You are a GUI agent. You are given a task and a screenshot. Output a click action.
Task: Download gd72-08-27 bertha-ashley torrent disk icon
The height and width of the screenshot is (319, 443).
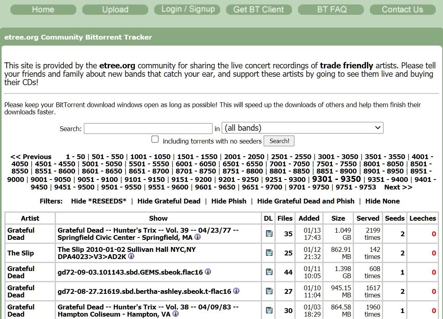(269, 291)
